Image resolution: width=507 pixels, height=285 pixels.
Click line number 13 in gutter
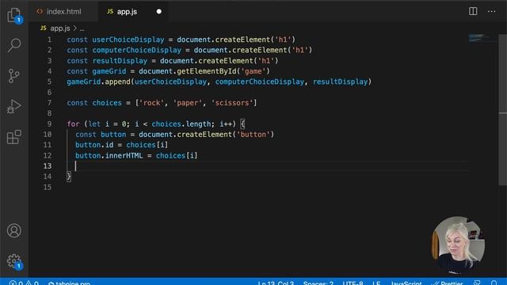click(x=48, y=165)
